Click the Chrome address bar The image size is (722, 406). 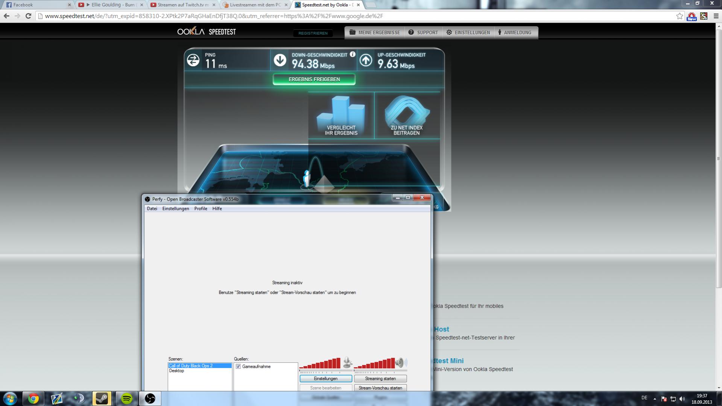357,16
